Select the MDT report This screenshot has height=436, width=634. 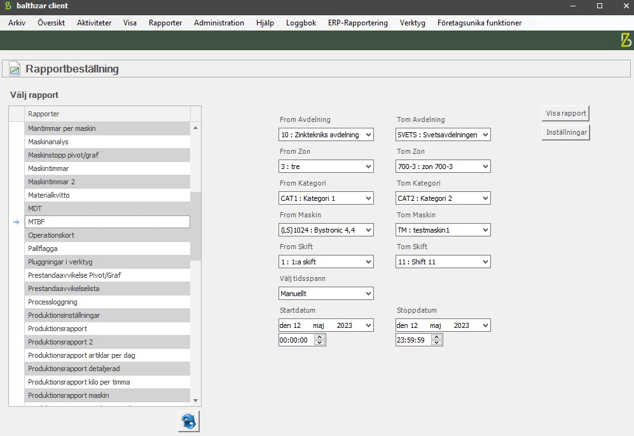[x=107, y=208]
